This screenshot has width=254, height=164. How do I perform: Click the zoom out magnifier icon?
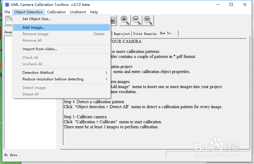[136, 21]
